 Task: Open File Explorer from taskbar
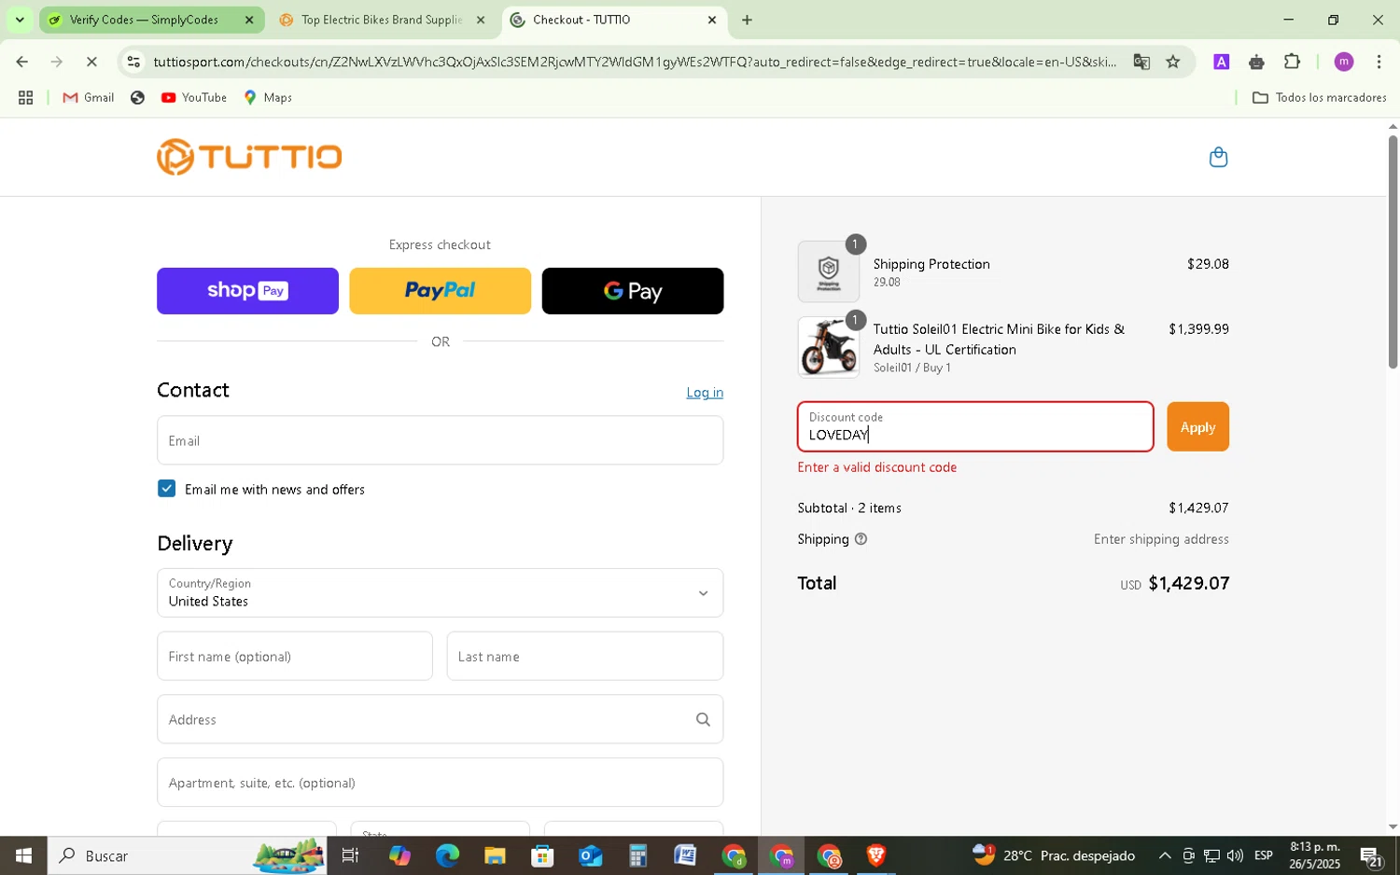click(x=495, y=855)
